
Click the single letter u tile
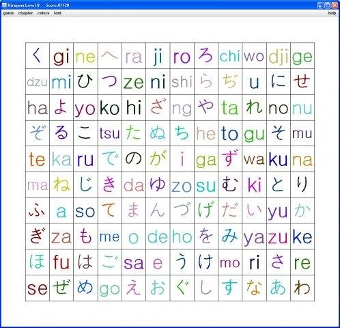click(255, 81)
